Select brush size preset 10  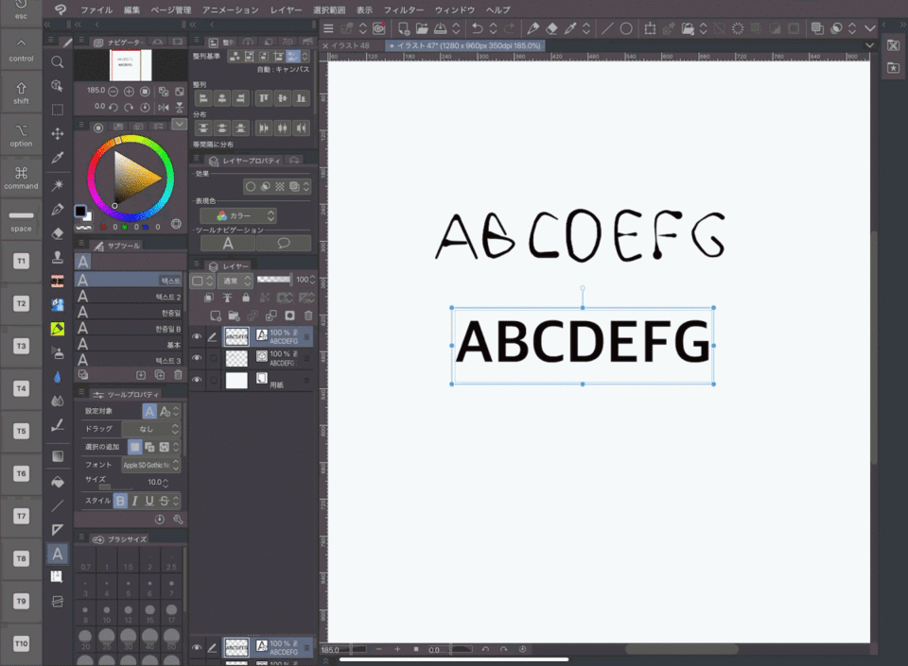pos(107,614)
